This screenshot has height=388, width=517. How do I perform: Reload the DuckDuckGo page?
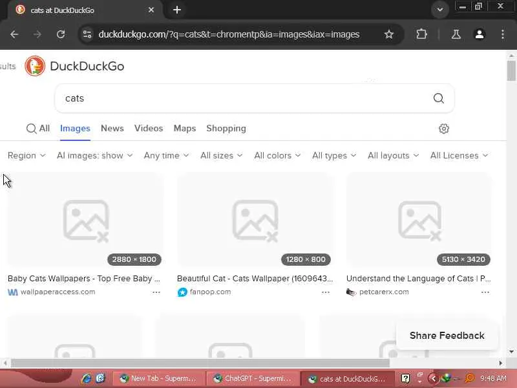click(x=61, y=34)
